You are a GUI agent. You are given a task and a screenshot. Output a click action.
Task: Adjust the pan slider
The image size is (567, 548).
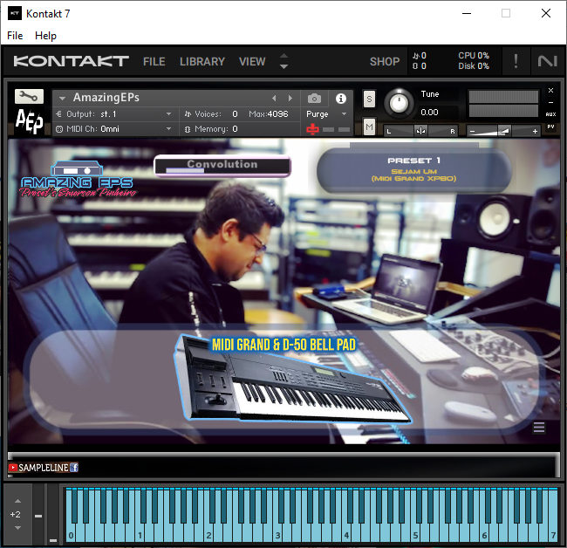coord(420,131)
